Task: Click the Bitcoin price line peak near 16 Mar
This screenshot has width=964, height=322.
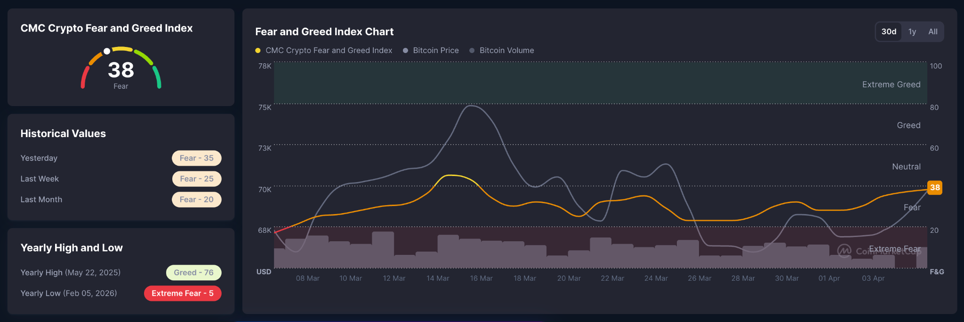Action: [471, 106]
